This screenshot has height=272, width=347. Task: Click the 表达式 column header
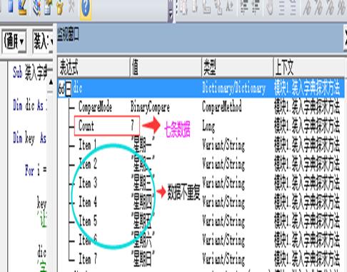(94, 68)
